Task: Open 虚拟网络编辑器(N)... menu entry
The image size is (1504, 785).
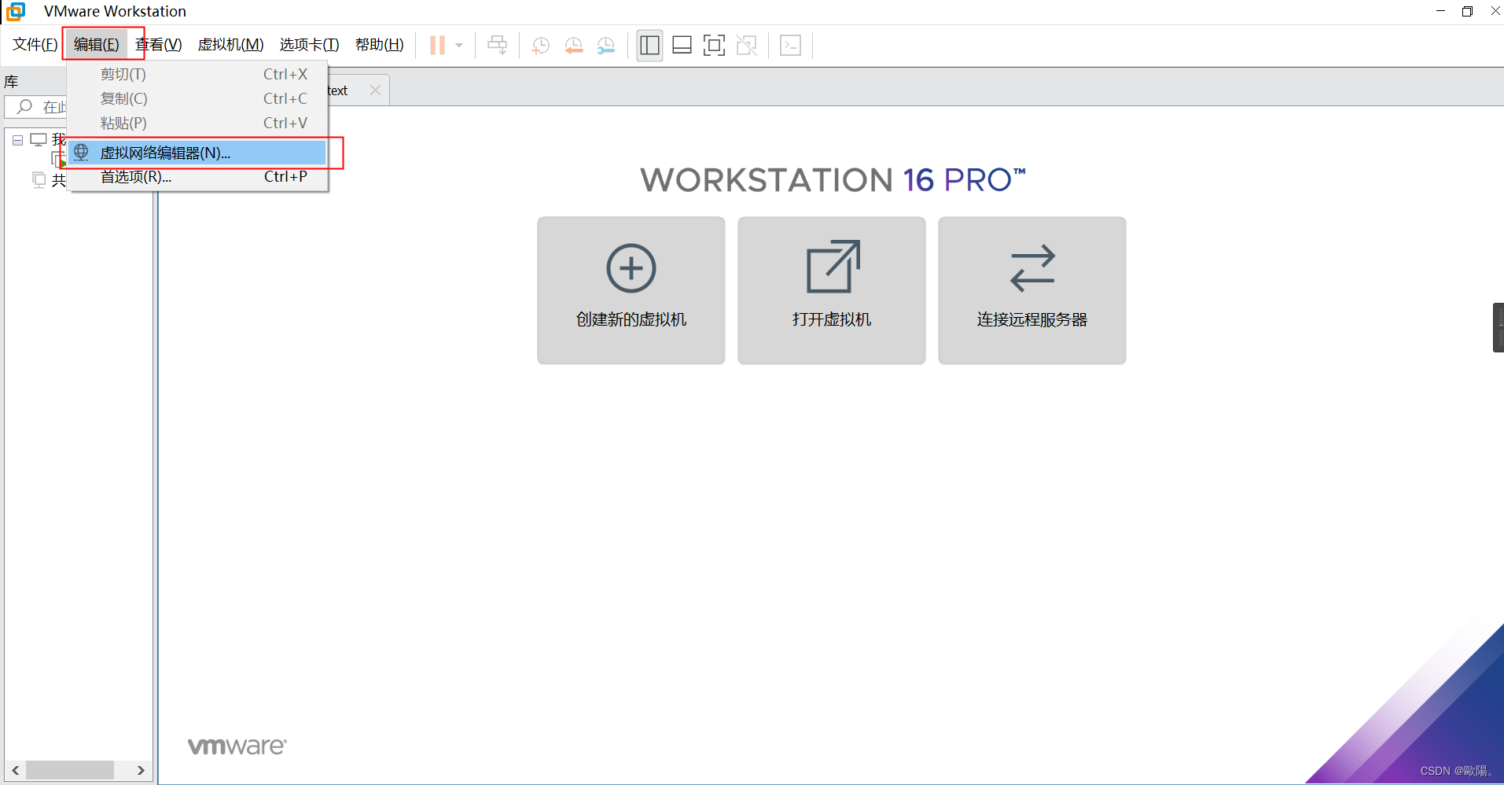Action: (x=197, y=153)
